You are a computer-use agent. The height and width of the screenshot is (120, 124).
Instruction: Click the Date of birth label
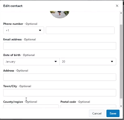pos(12,55)
